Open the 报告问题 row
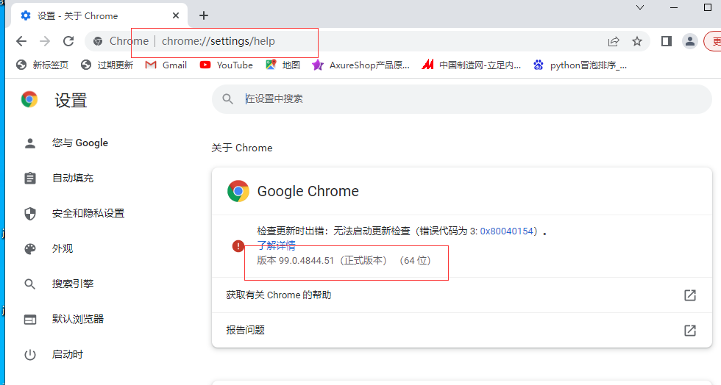The image size is (721, 385). 462,330
